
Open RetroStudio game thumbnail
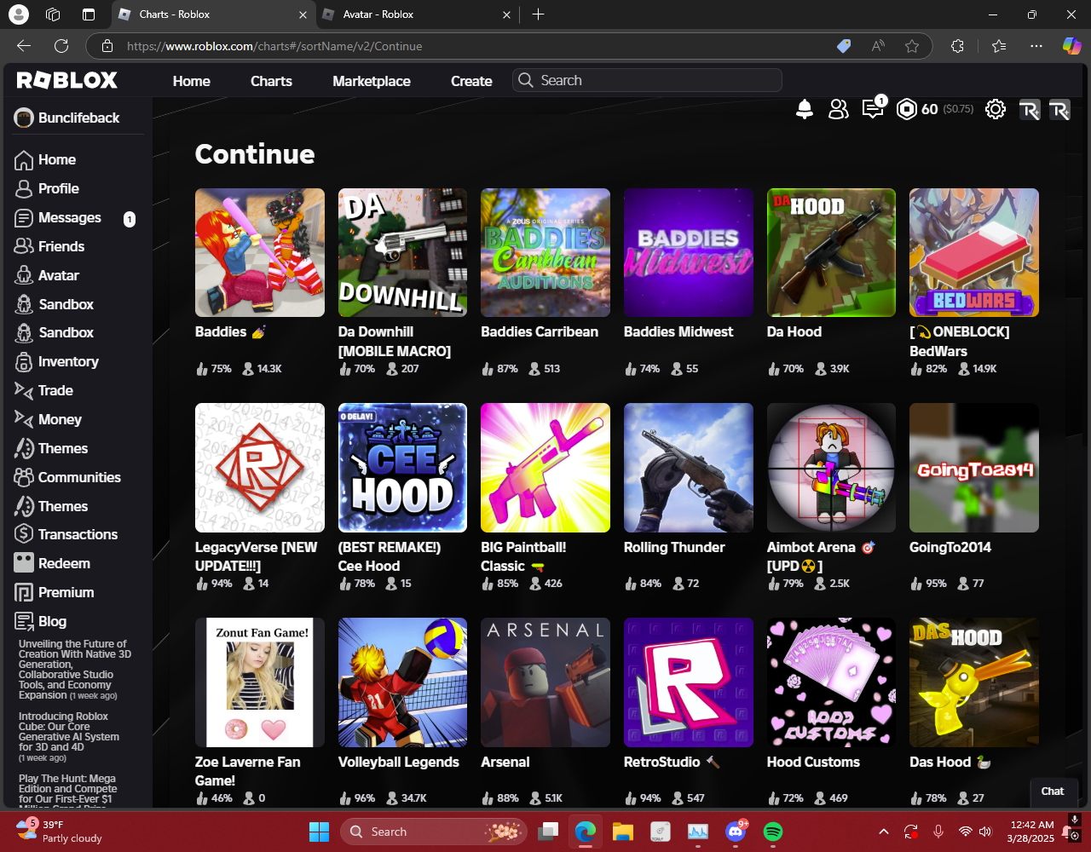click(x=689, y=682)
